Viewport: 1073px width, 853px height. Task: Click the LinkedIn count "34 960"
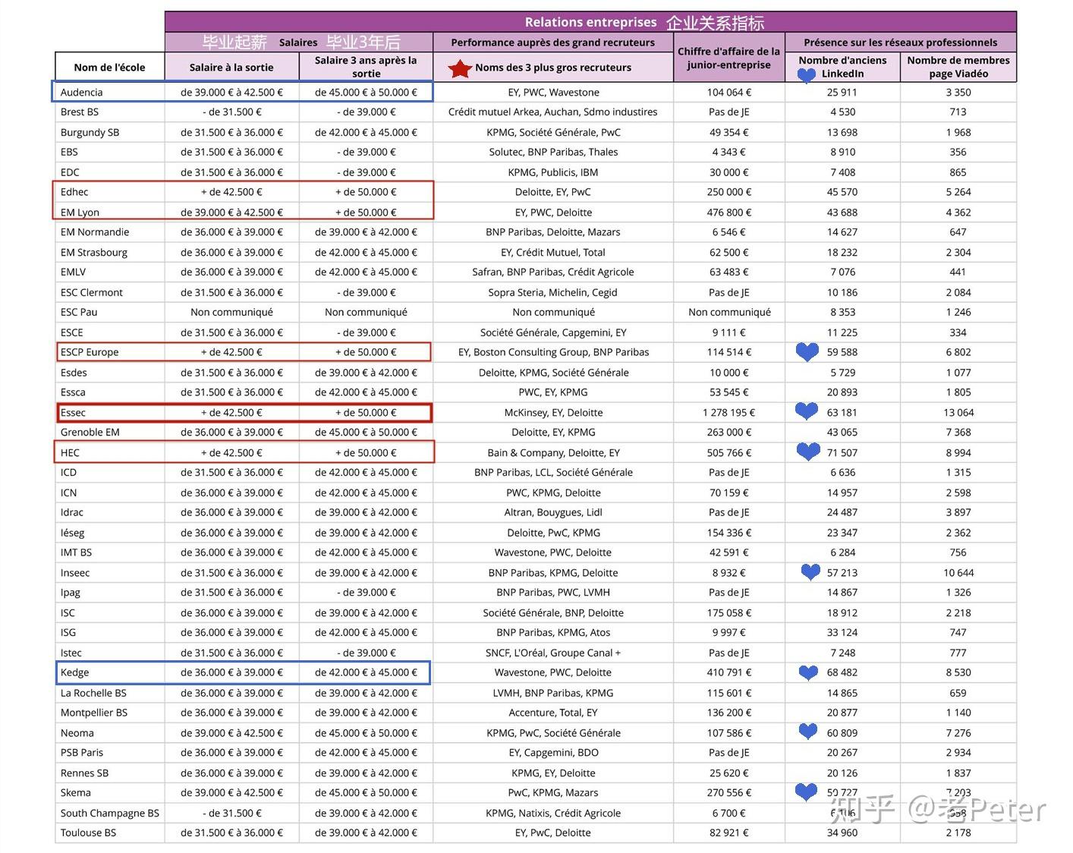[842, 833]
